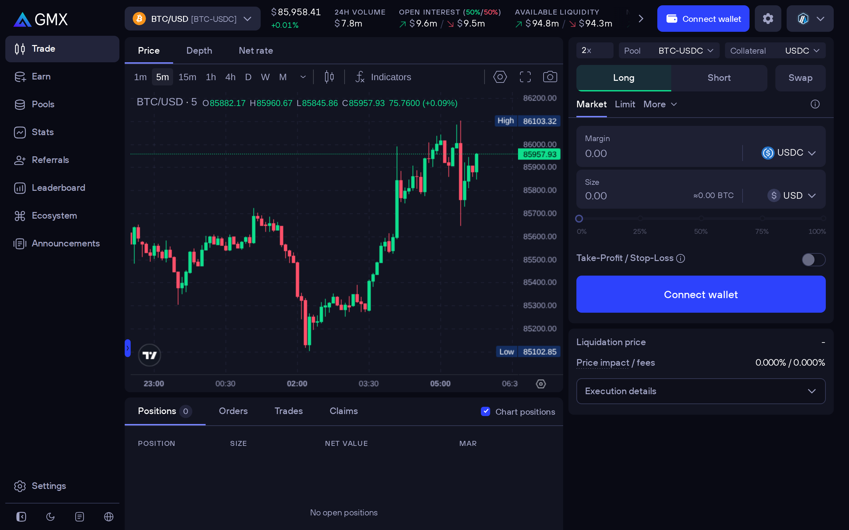
Task: Expand the Execution details section
Action: point(701,391)
